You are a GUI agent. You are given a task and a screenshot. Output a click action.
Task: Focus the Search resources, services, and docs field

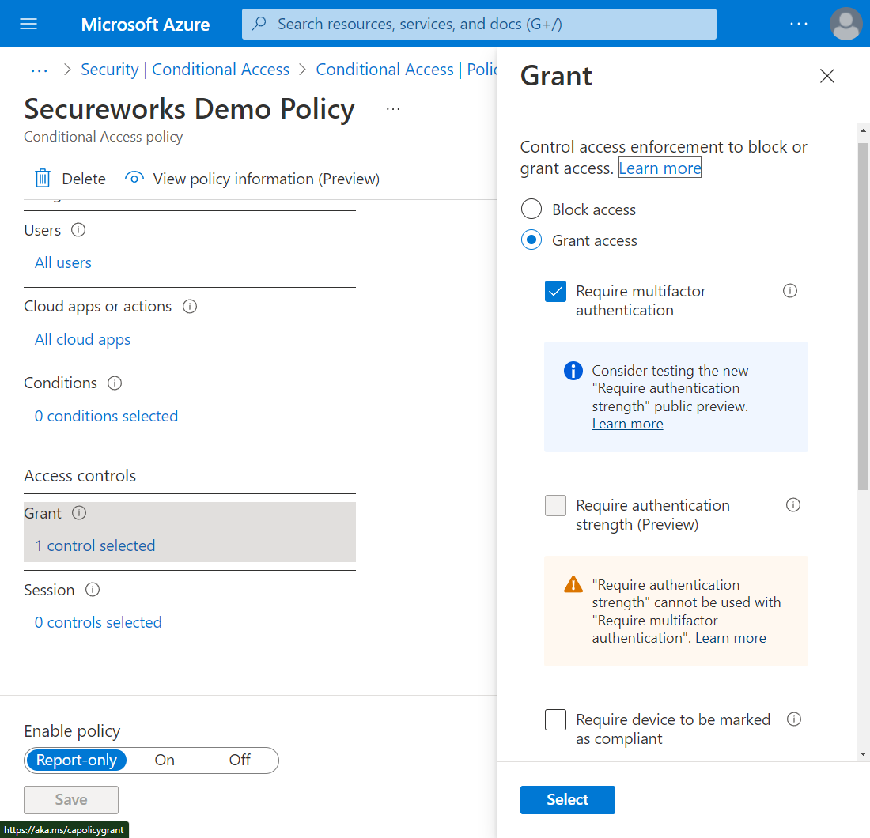(x=478, y=24)
